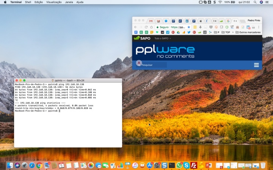The height and width of the screenshot is (170, 273).
Task: Open the hamburger menu on ppleware site
Action: (x=256, y=65)
